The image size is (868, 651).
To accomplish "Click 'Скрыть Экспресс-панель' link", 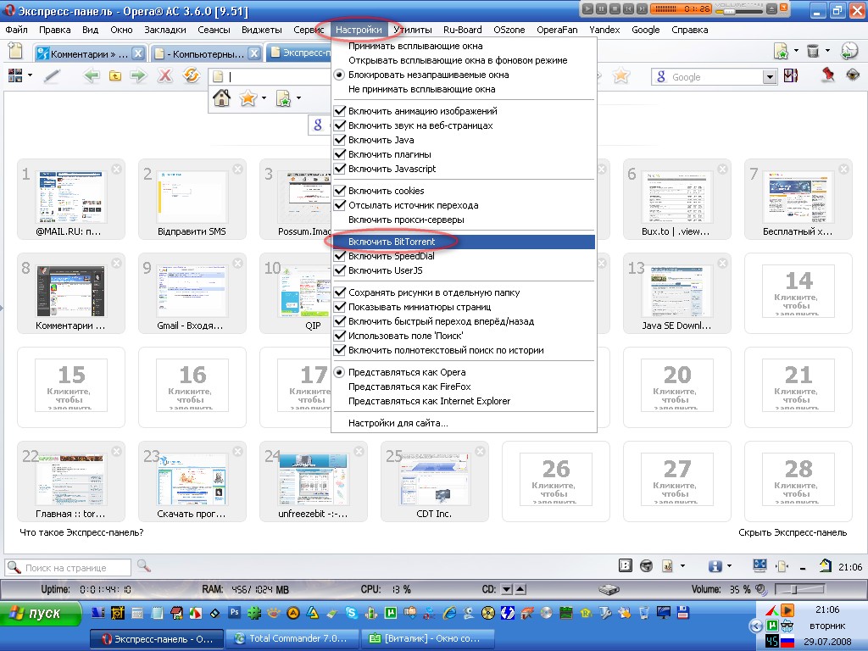I will pyautogui.click(x=793, y=532).
